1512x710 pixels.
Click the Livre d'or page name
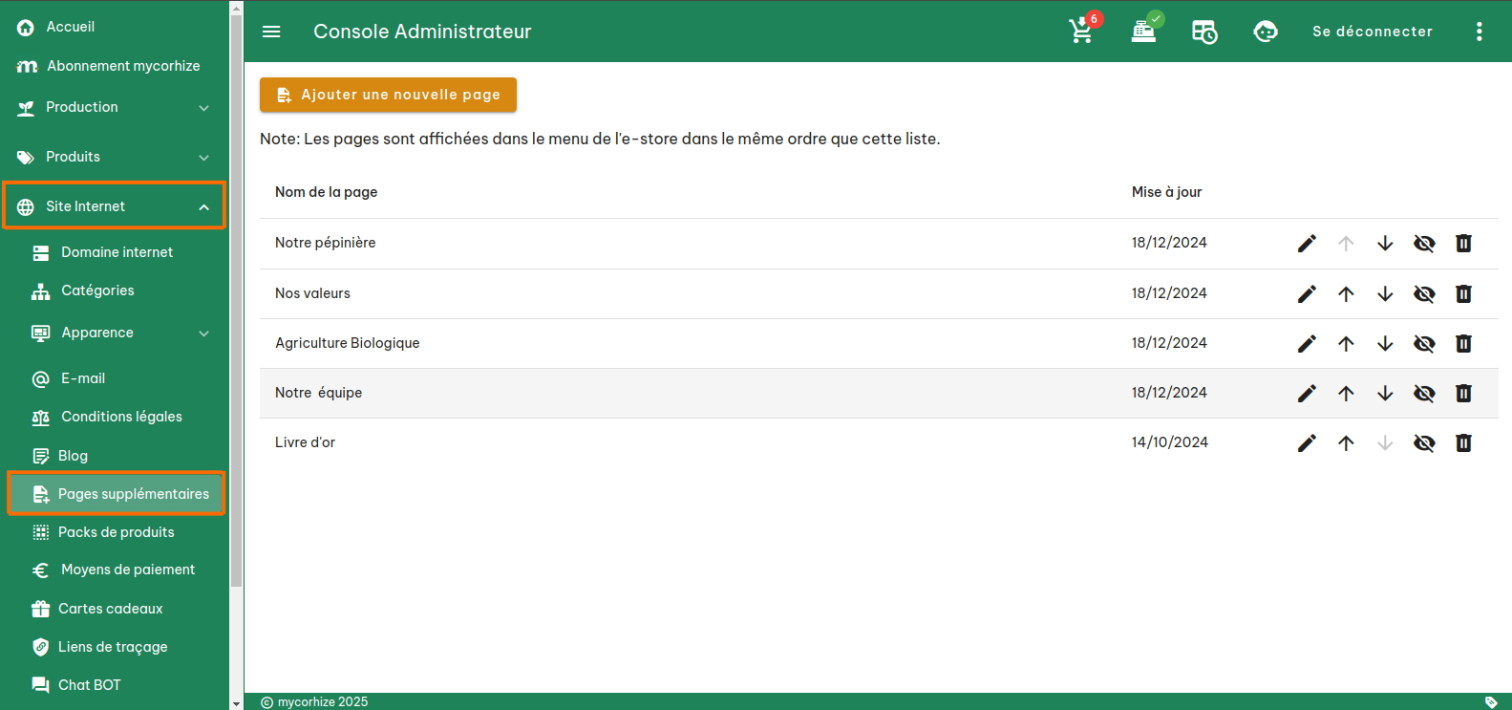click(x=305, y=442)
